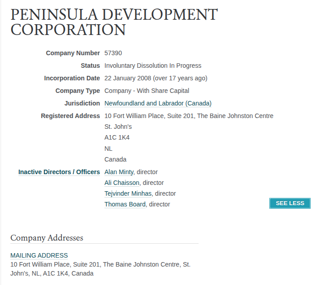Click the Involuntary Dissolution In Progress status text
316x285 pixels.
coord(153,66)
